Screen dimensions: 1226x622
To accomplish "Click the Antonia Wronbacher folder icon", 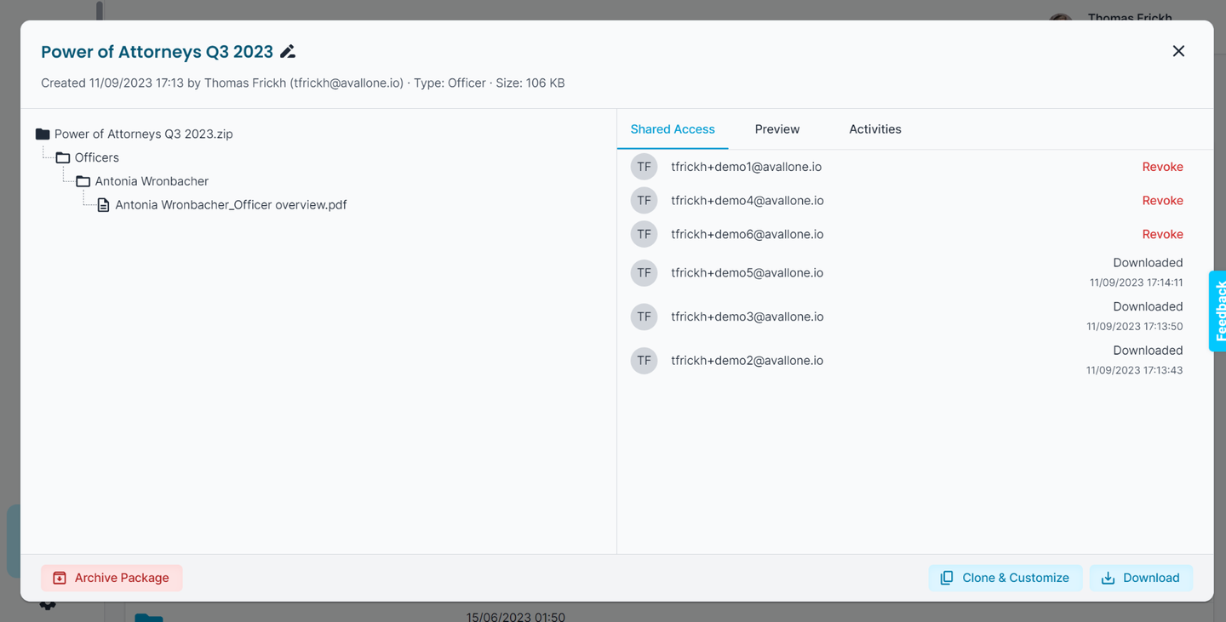I will pyautogui.click(x=83, y=181).
